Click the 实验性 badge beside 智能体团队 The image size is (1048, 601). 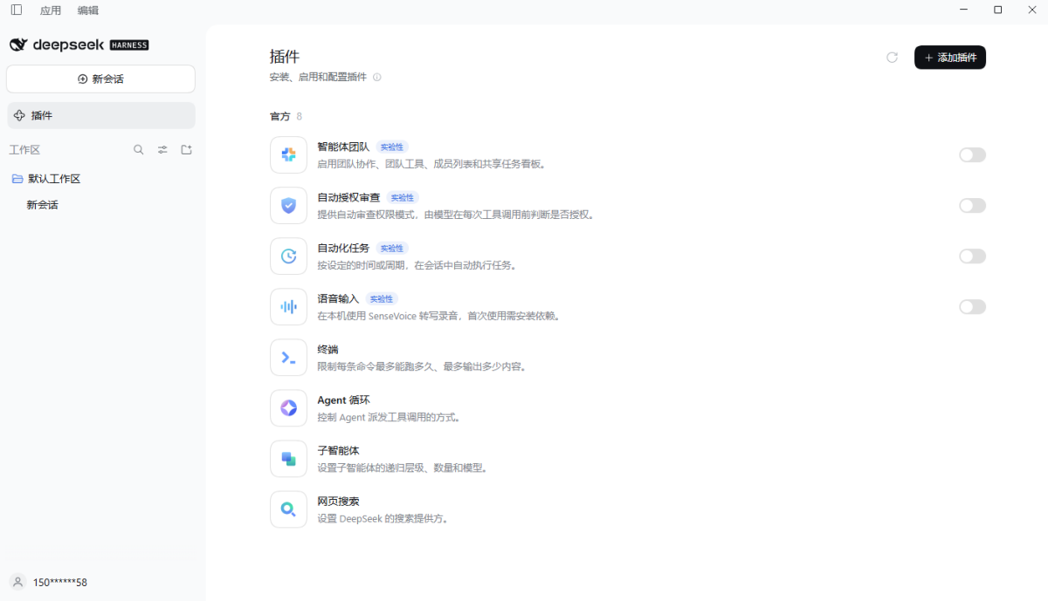click(392, 147)
